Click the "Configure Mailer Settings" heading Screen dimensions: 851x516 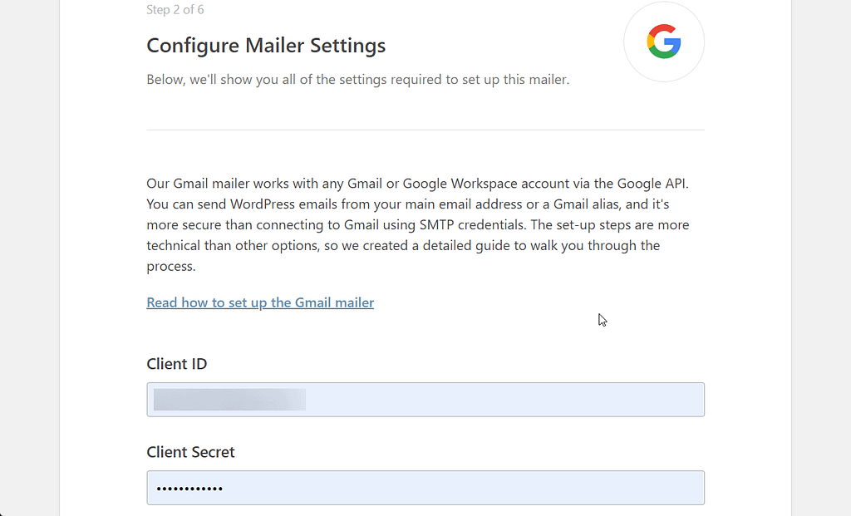[x=266, y=46]
